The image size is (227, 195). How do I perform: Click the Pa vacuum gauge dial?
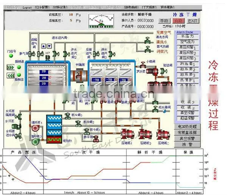pyautogui.click(x=101, y=21)
